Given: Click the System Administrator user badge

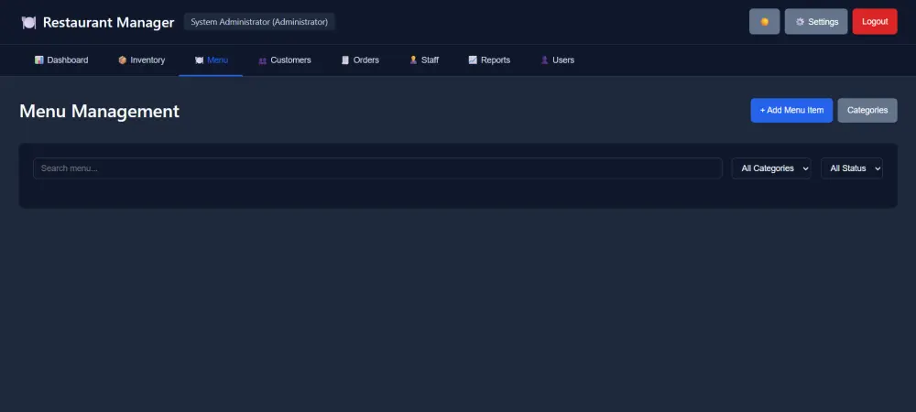Looking at the screenshot, I should (259, 22).
